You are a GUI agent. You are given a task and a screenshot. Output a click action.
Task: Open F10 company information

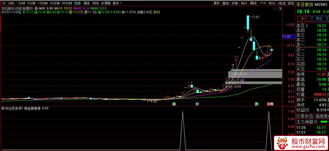[x=263, y=3]
